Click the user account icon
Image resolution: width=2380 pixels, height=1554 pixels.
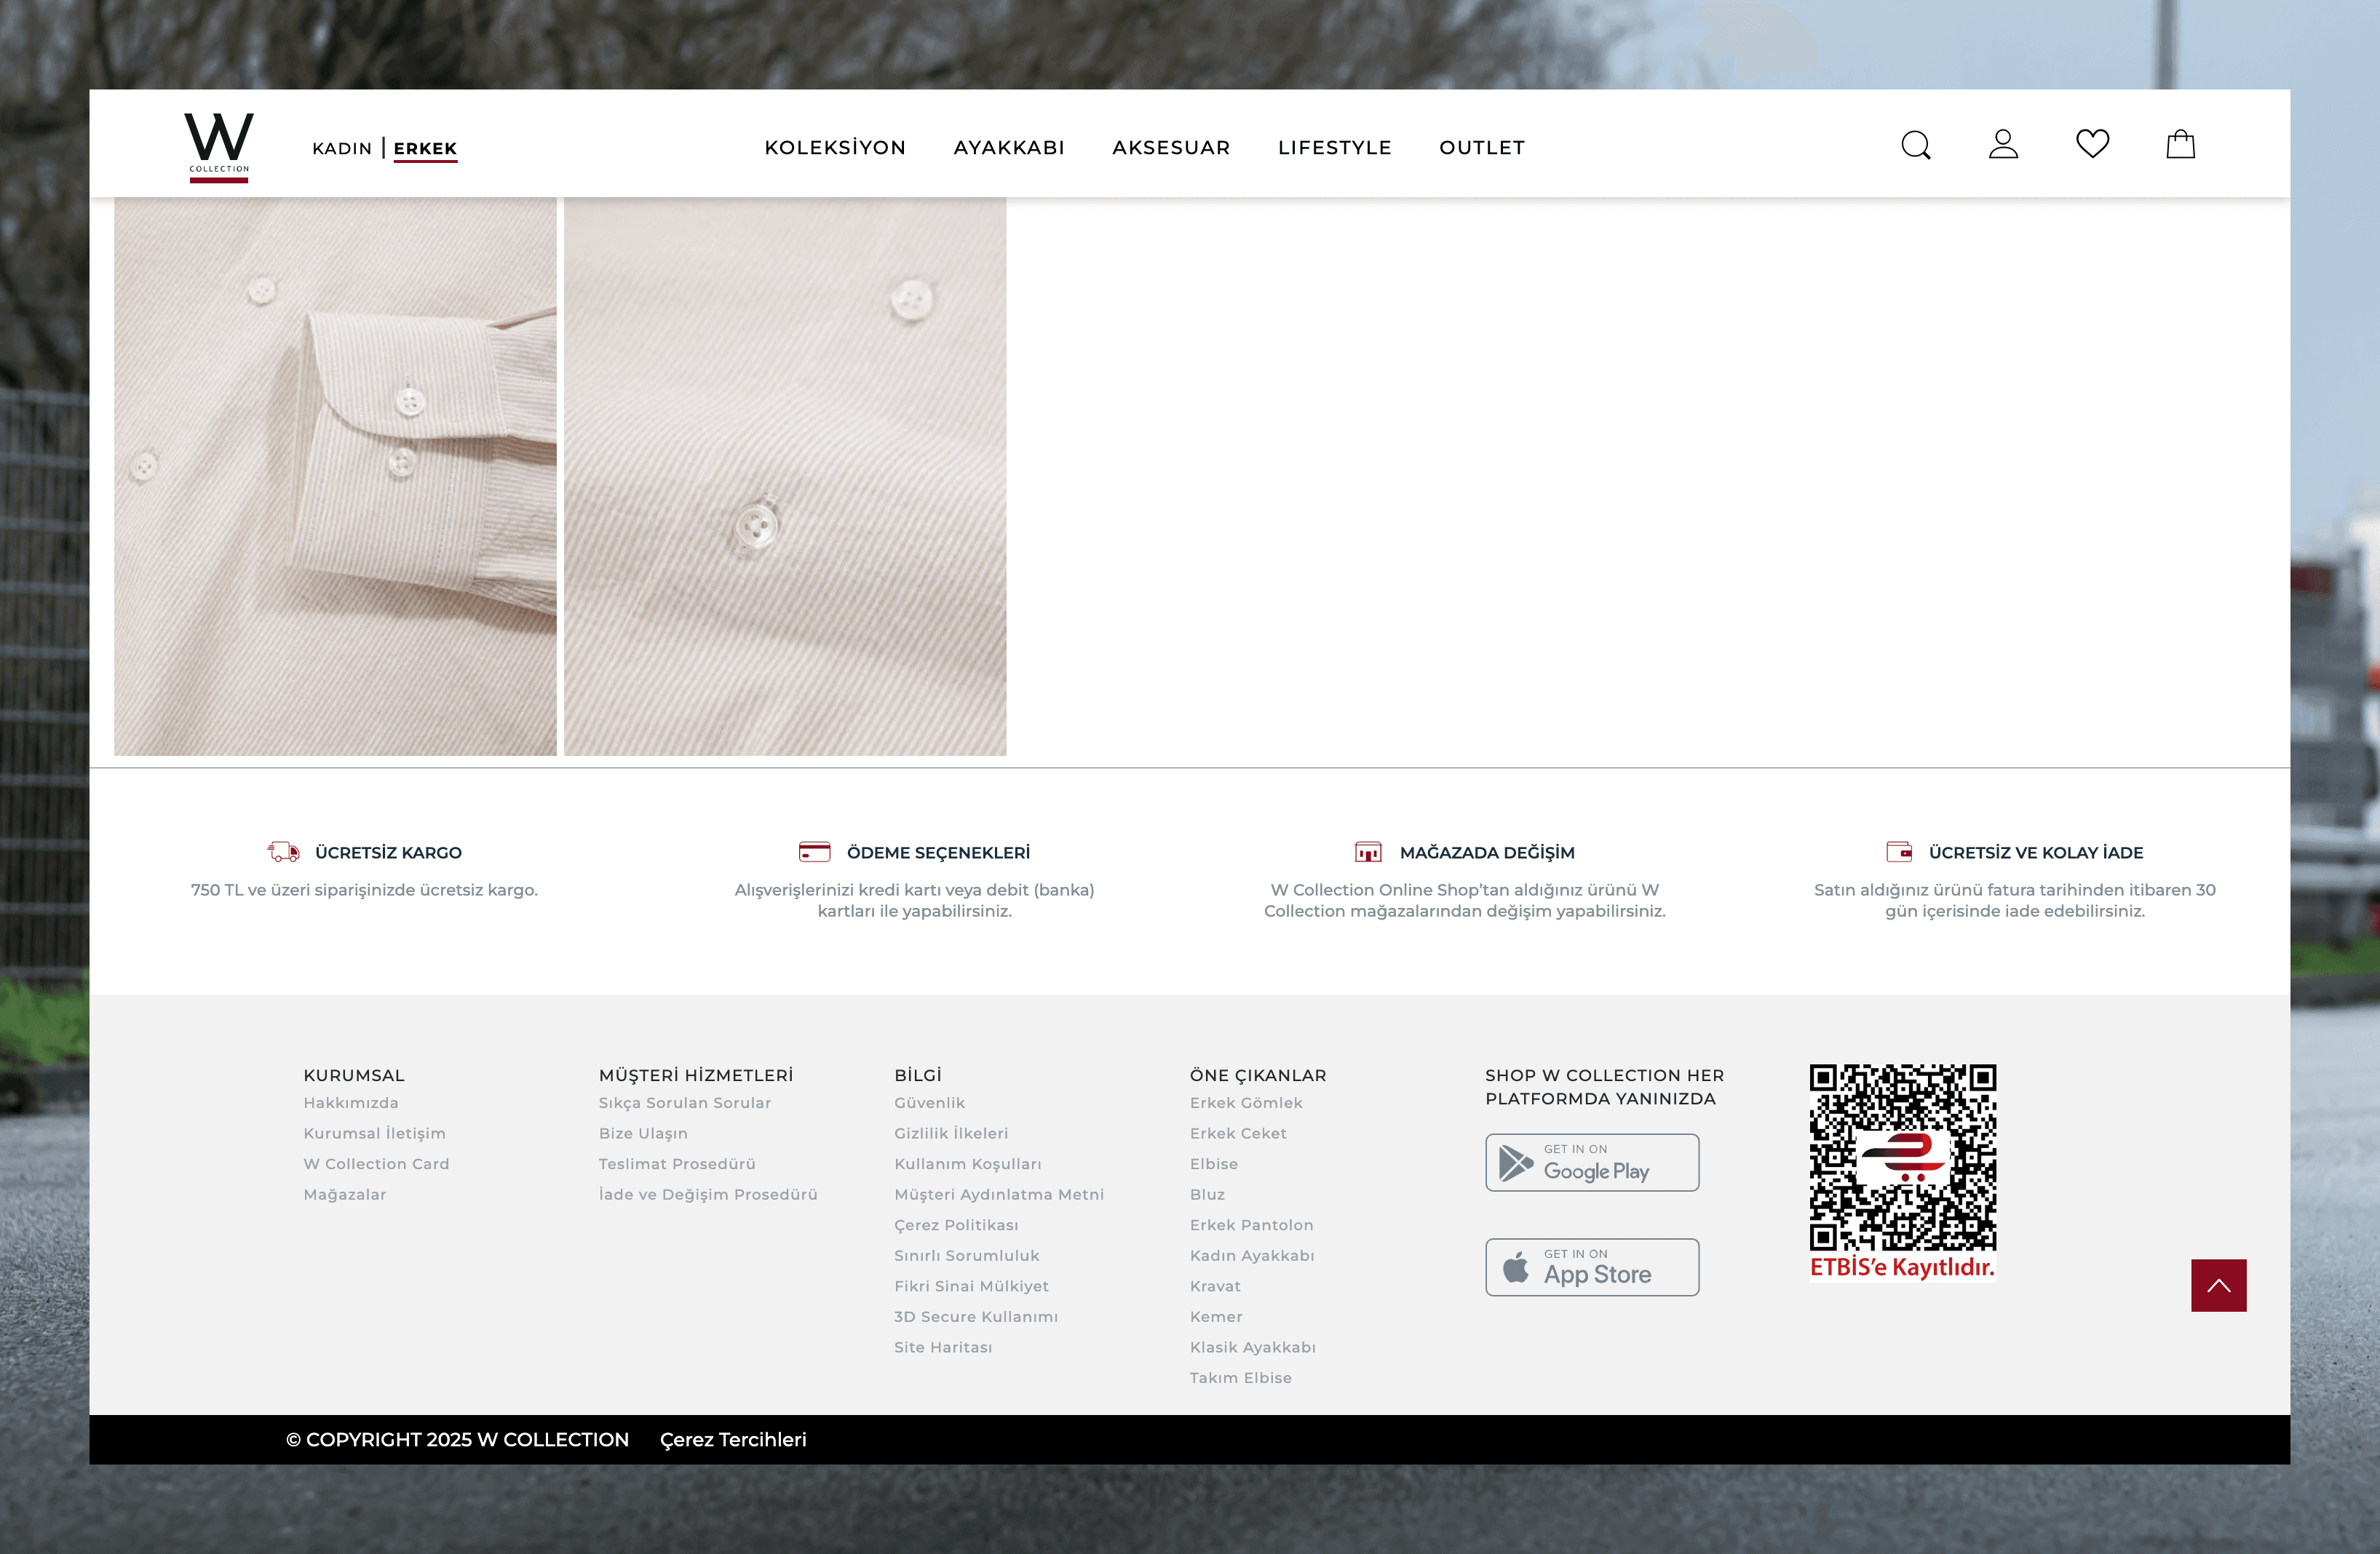2003,145
